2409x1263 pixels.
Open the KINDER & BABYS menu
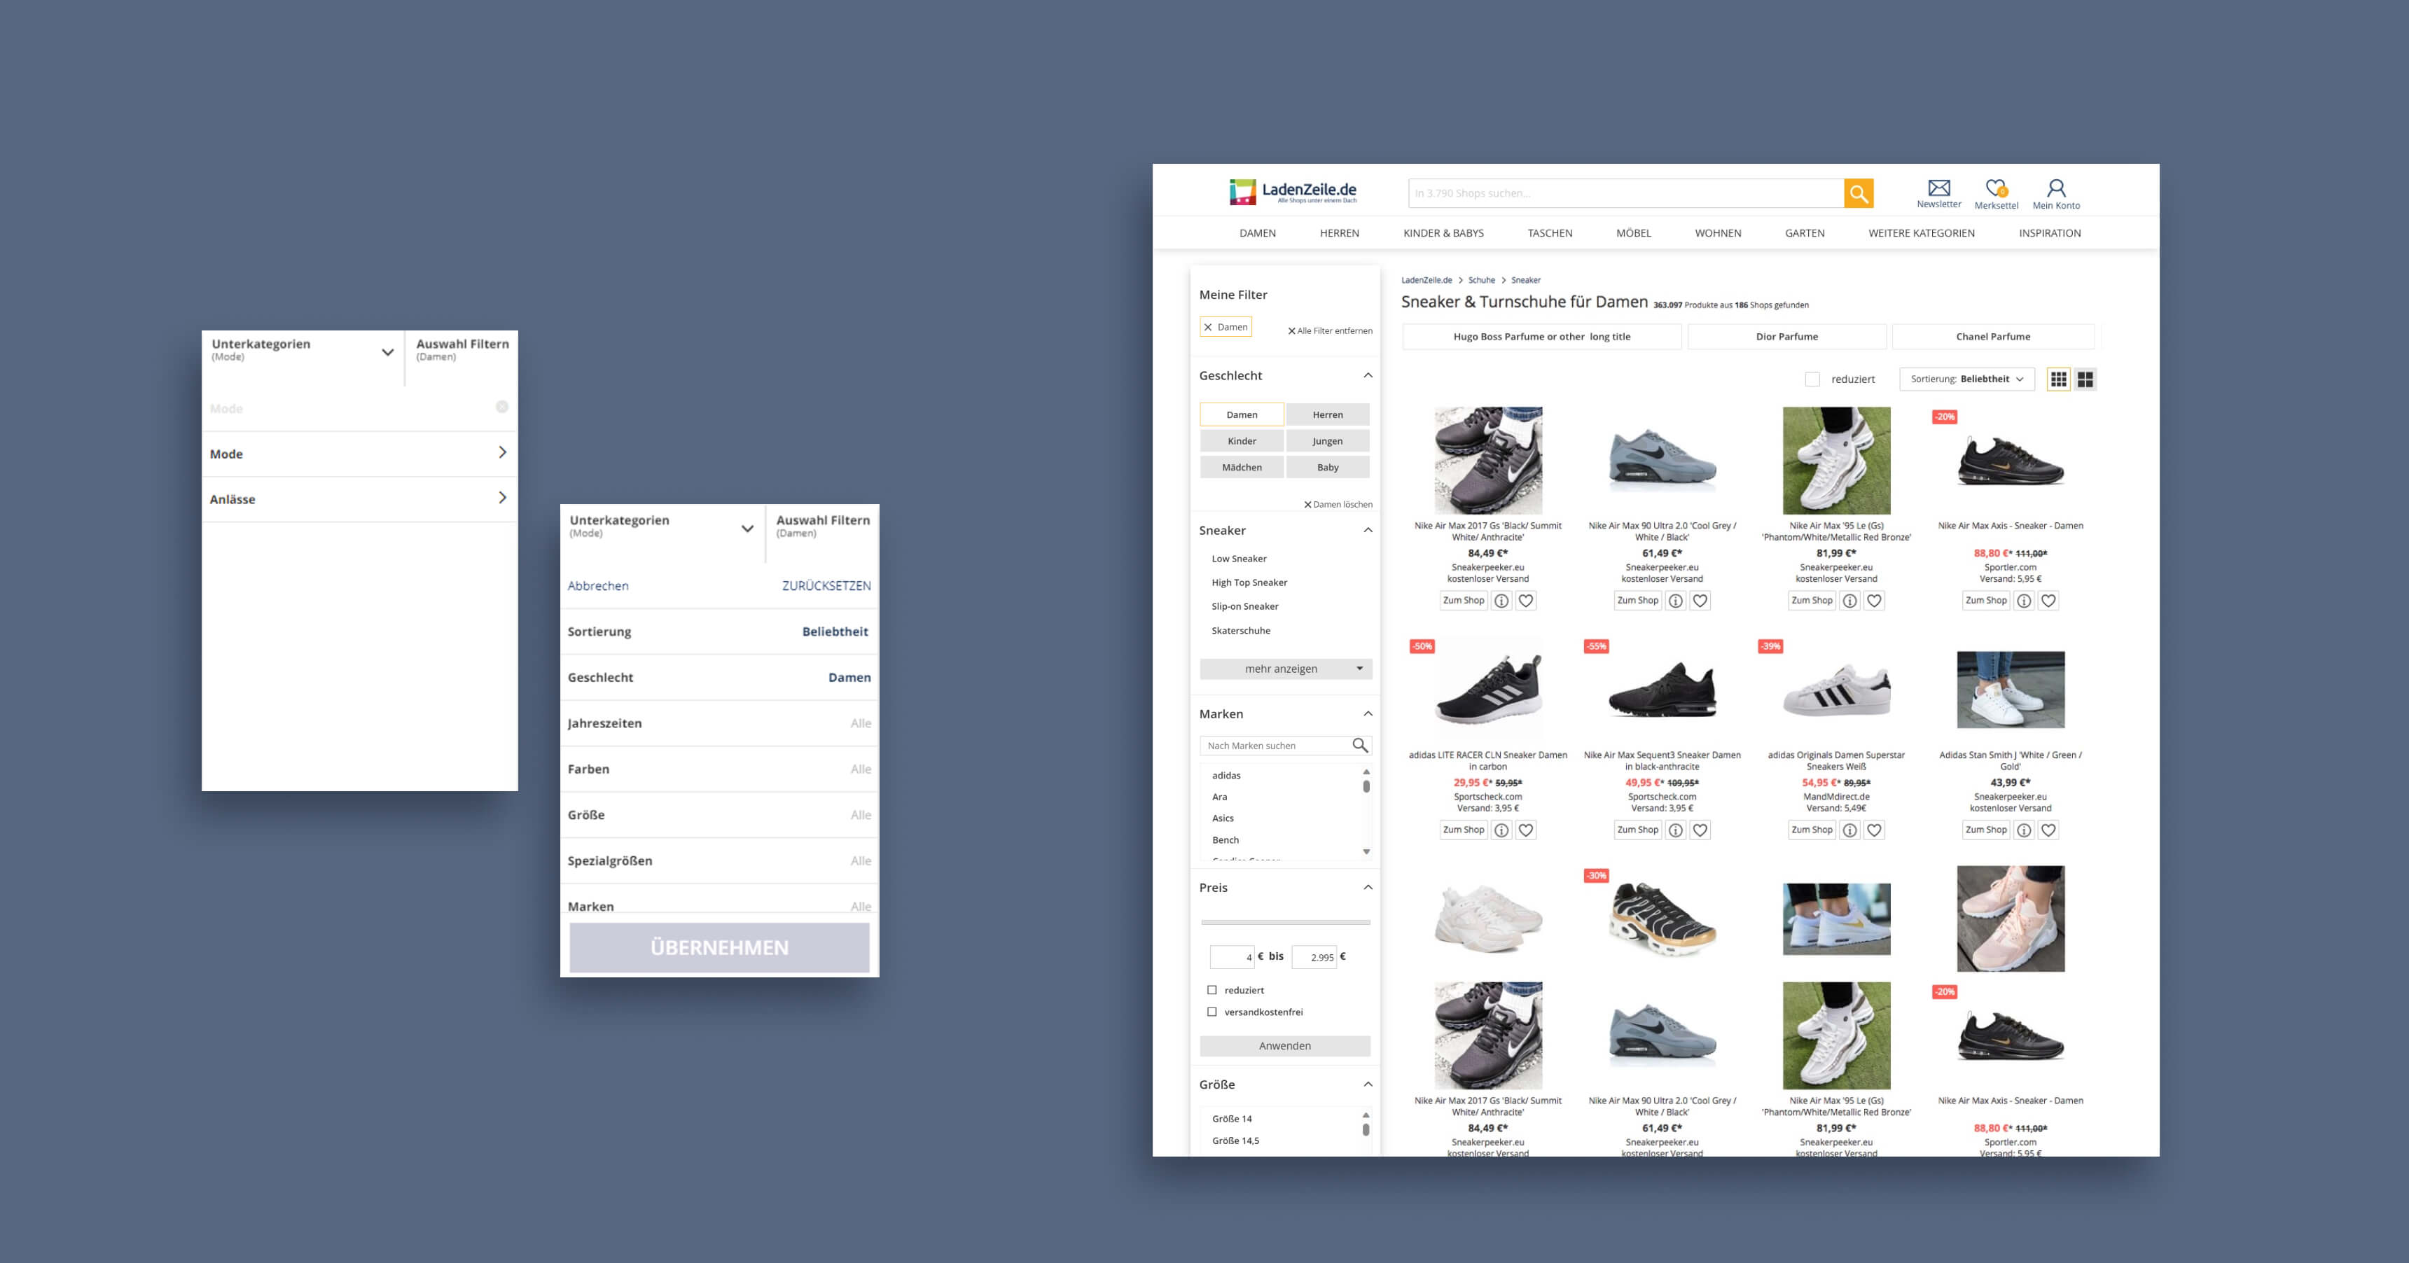point(1443,234)
